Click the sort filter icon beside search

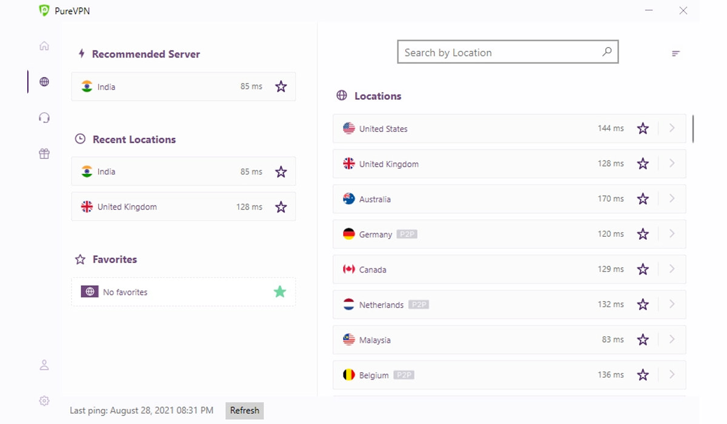point(675,53)
